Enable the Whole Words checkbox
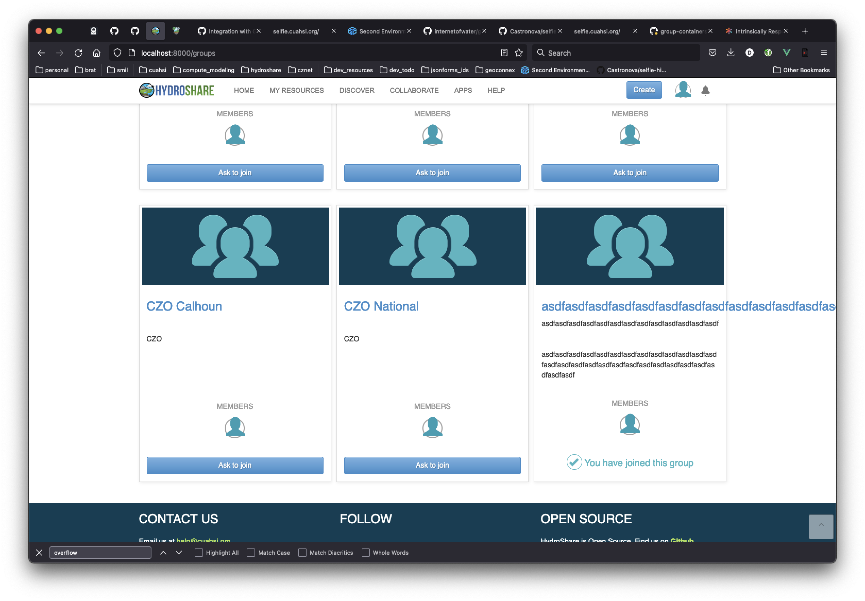Screen dimensions: 865x601 tap(366, 552)
